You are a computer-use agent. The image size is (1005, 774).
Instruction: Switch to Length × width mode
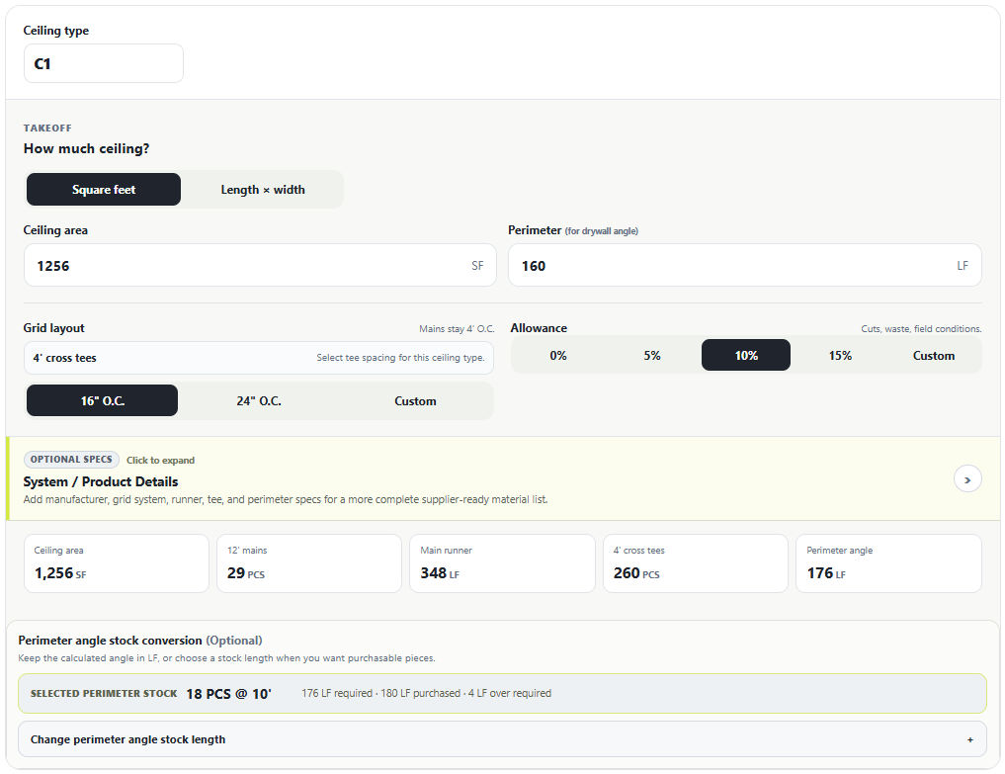tap(263, 189)
